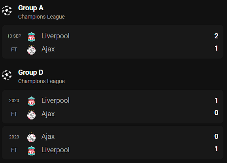This screenshot has width=227, height=163.
Task: Select Champions League label under Group A
Action: (42, 17)
